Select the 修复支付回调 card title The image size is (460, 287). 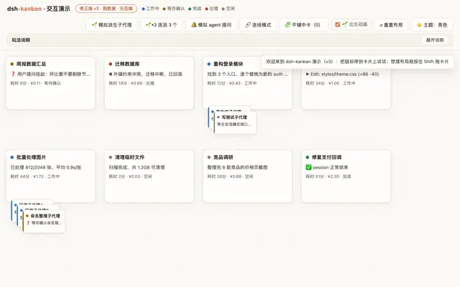[326, 157]
